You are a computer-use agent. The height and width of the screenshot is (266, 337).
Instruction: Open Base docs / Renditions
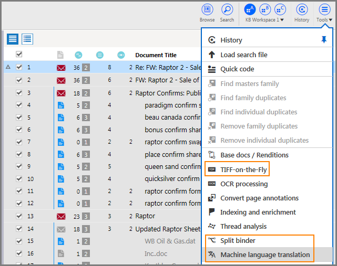(x=268, y=155)
